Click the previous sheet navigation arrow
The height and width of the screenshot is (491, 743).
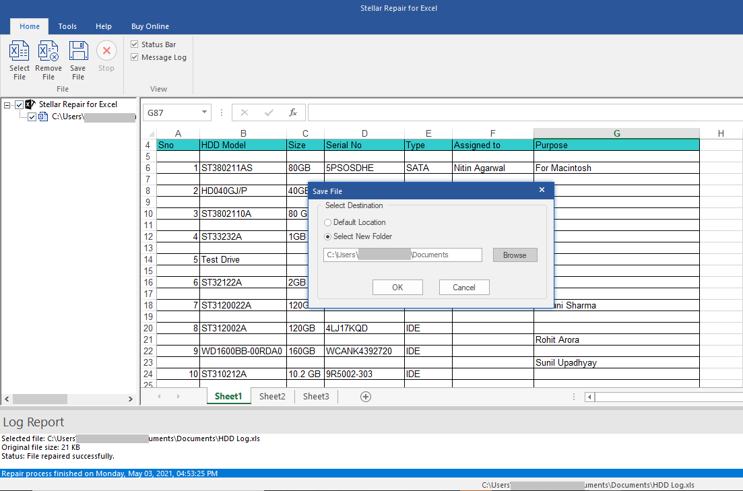tap(159, 397)
